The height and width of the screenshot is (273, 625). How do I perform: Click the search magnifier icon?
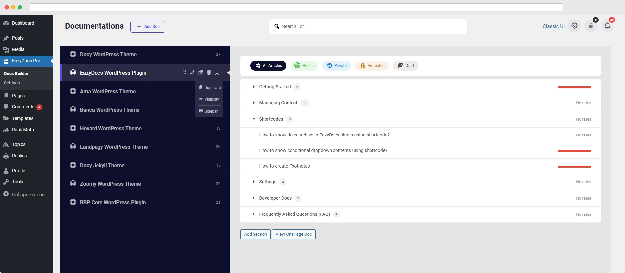click(x=277, y=26)
